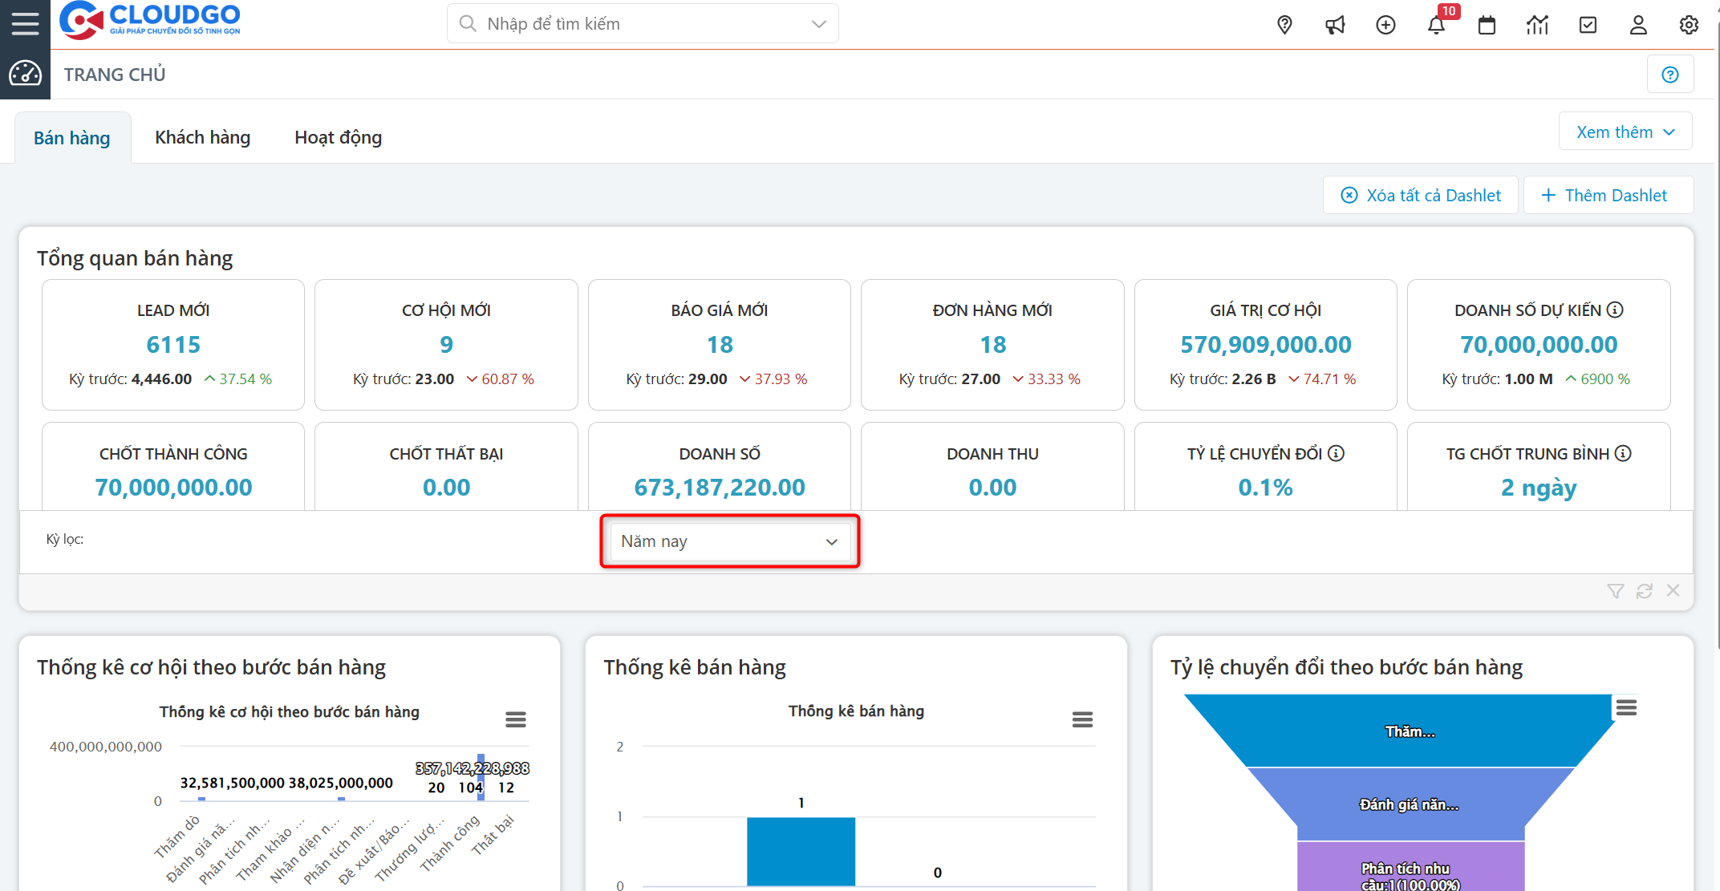Open the tasks checklist icon
The height and width of the screenshot is (891, 1720).
tap(1588, 25)
